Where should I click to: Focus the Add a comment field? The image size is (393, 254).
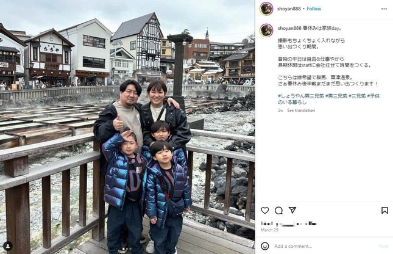pos(325,246)
